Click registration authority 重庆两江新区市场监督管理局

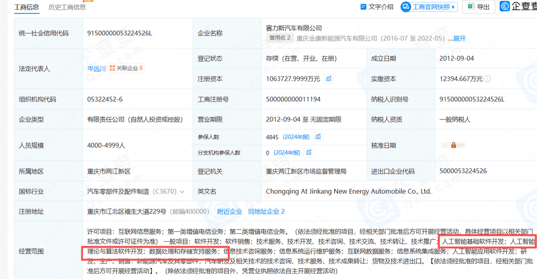click(306, 172)
